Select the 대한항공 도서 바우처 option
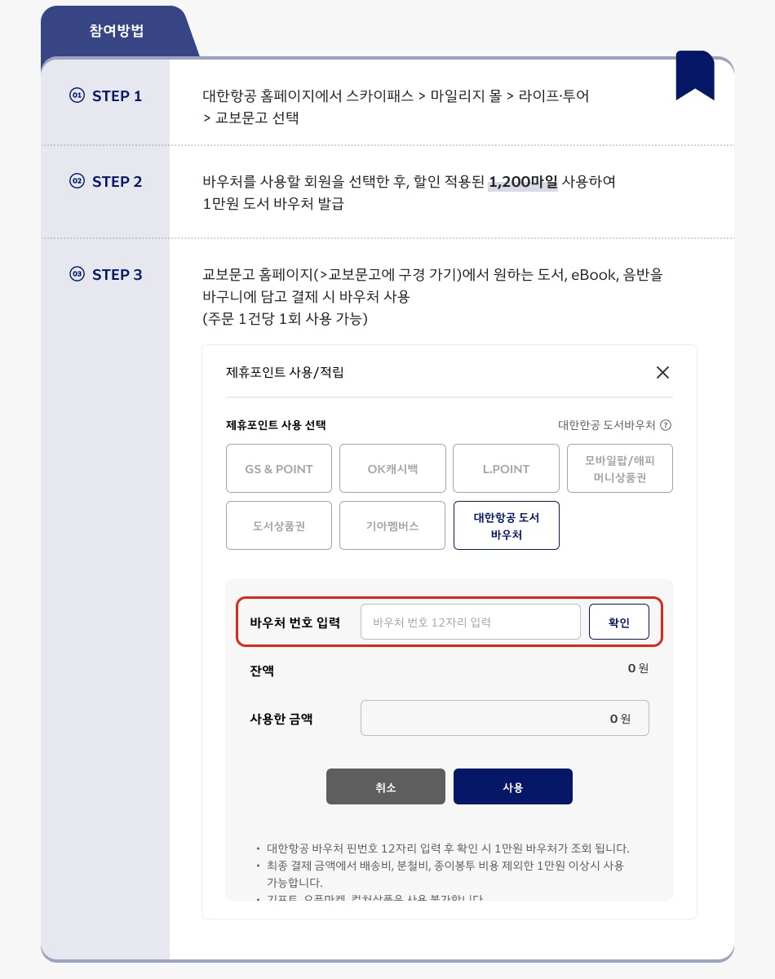The height and width of the screenshot is (979, 775). point(506,525)
